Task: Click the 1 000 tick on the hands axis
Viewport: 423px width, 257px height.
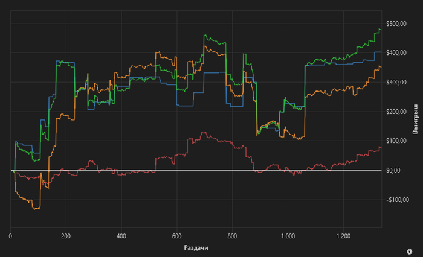Action: click(288, 236)
